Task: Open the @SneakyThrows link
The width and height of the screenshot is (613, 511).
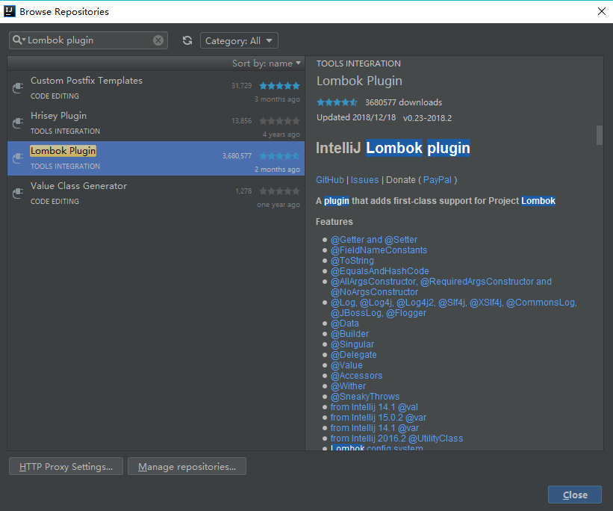Action: click(365, 397)
